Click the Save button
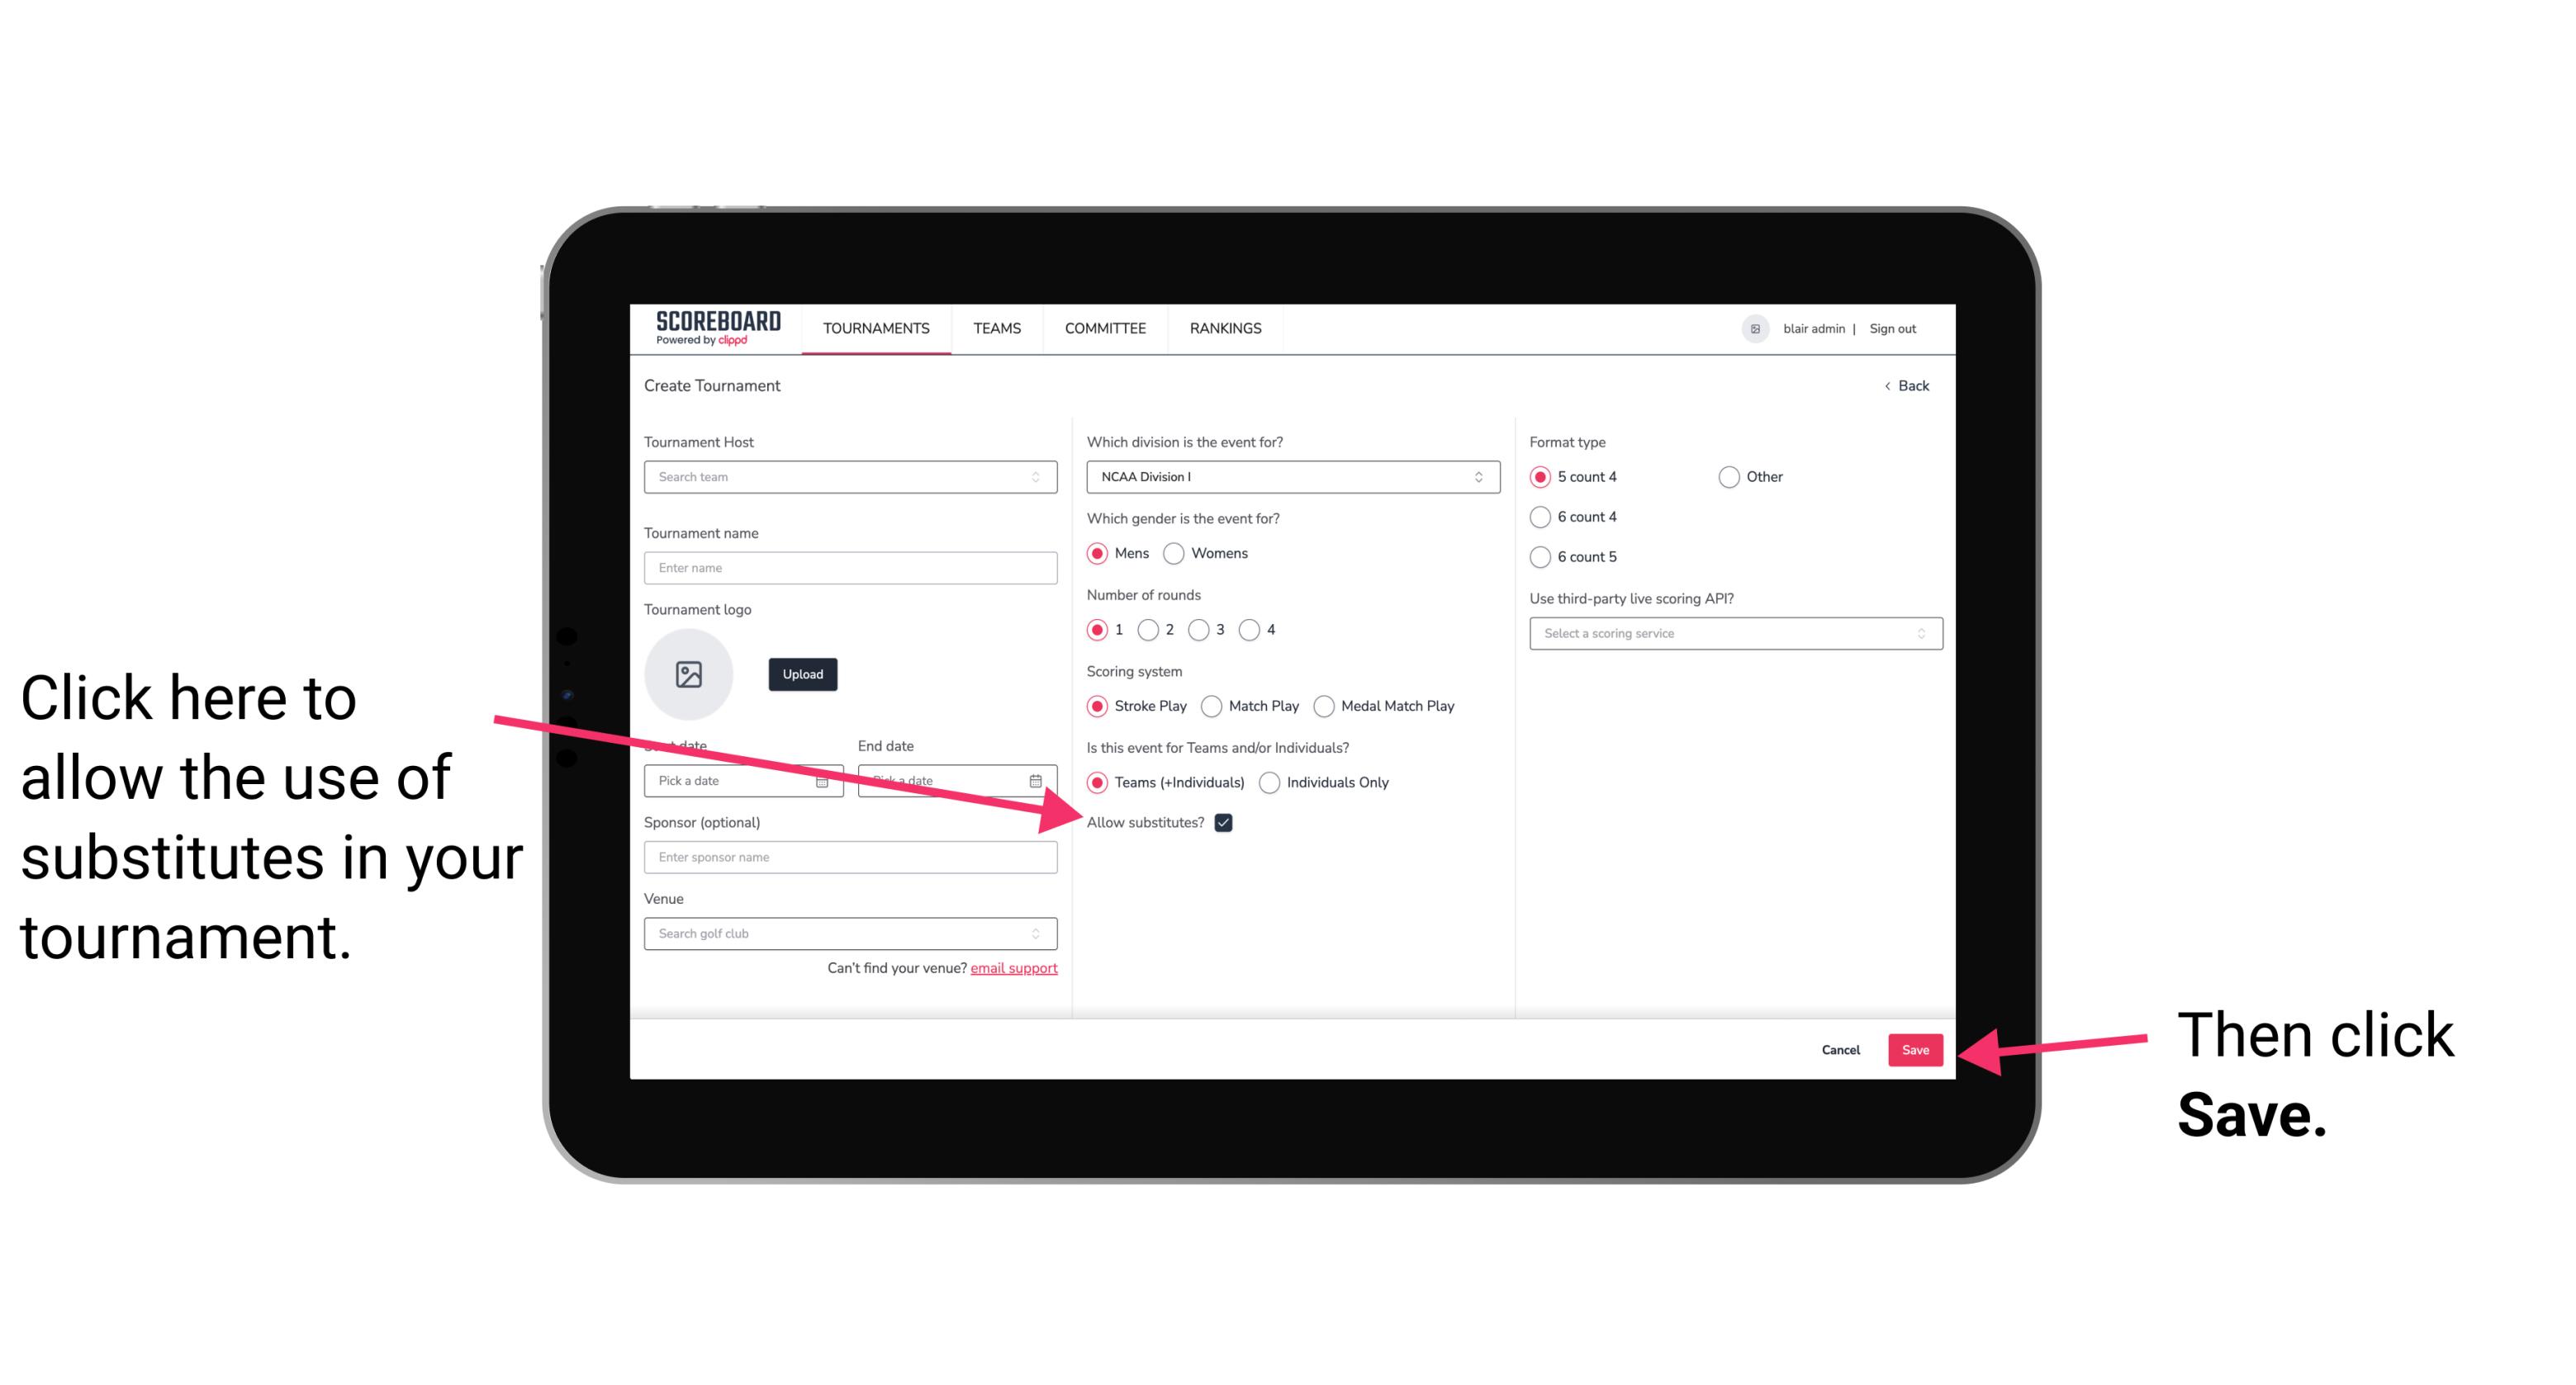Image resolution: width=2576 pixels, height=1385 pixels. pos(1914,1049)
